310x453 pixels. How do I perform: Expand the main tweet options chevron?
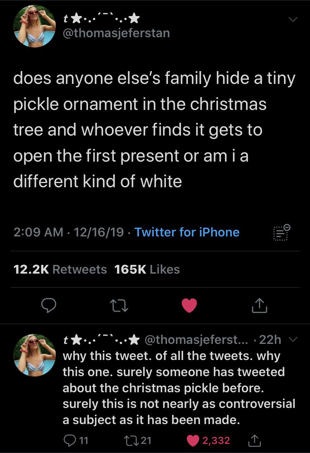293,19
